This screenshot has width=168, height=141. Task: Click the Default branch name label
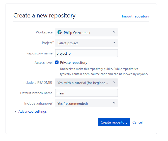[x=36, y=93]
